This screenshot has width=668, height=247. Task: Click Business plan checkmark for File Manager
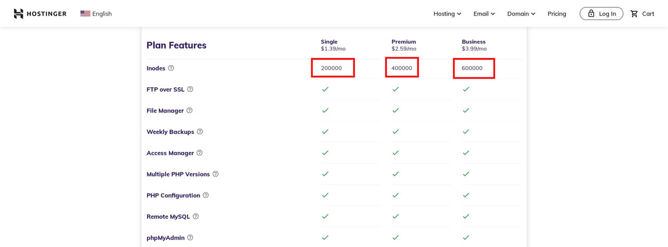[466, 110]
